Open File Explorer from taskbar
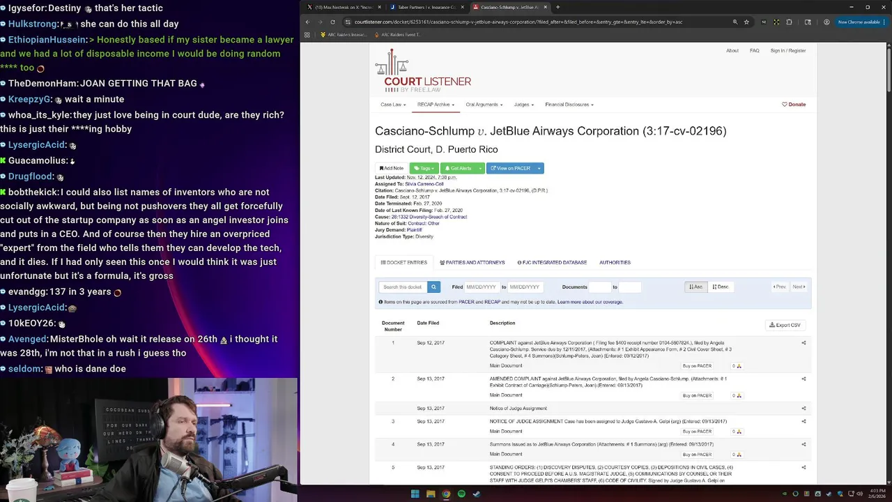Viewport: 892px width, 502px height. coord(431,494)
